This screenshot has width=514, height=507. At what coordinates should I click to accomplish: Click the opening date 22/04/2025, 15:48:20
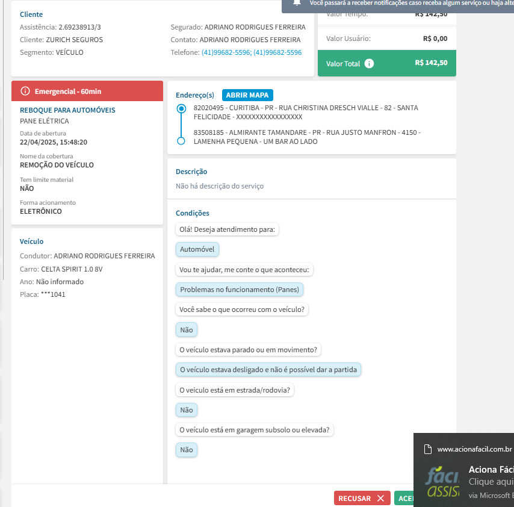(x=54, y=142)
